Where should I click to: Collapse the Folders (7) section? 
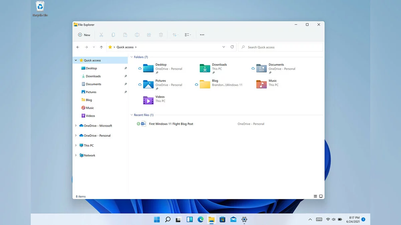131,57
